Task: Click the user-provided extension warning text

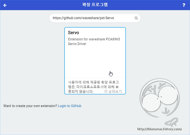Action: pos(93,87)
